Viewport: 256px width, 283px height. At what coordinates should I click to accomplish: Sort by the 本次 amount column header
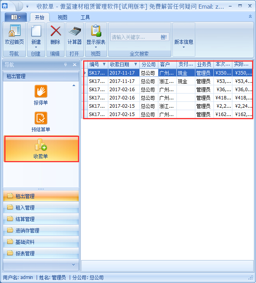tap(223, 64)
